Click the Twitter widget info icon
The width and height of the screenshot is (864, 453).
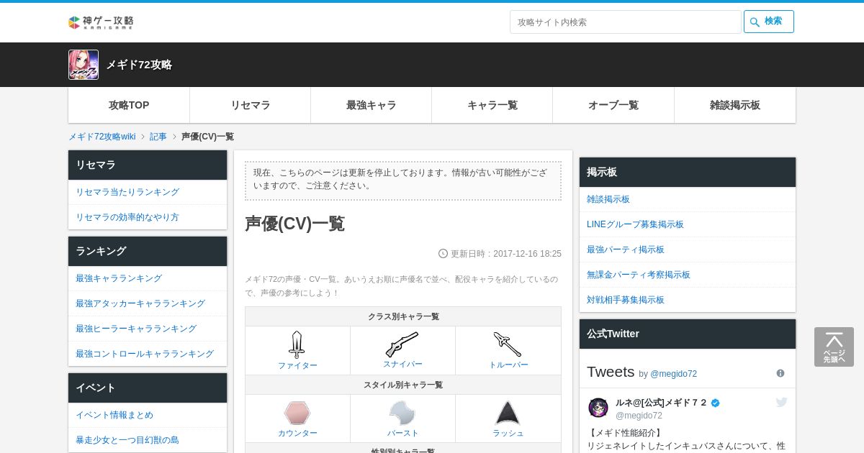click(780, 373)
